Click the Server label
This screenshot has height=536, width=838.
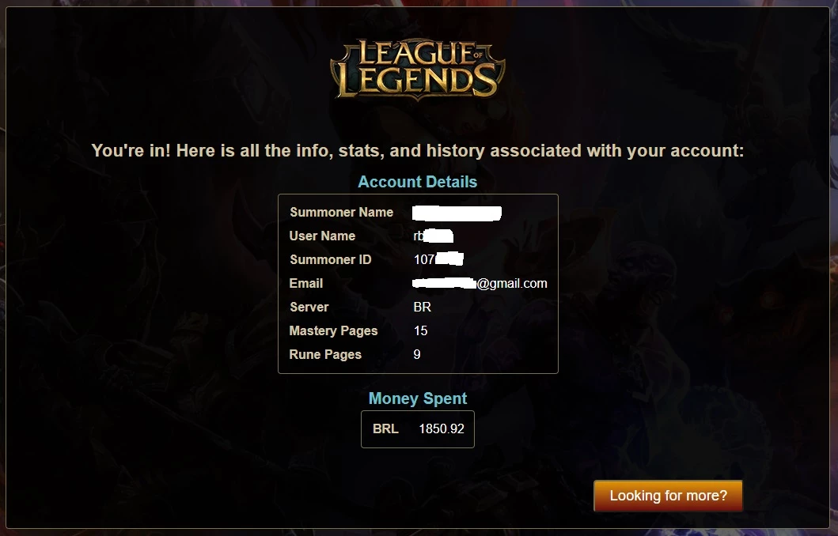point(309,307)
